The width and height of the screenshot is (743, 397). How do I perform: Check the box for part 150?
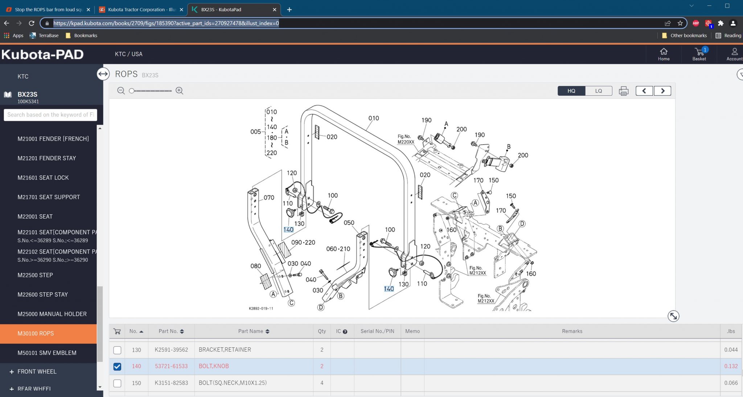click(117, 383)
